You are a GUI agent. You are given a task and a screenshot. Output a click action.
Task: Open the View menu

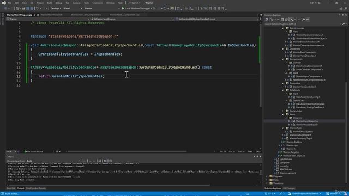click(24, 3)
